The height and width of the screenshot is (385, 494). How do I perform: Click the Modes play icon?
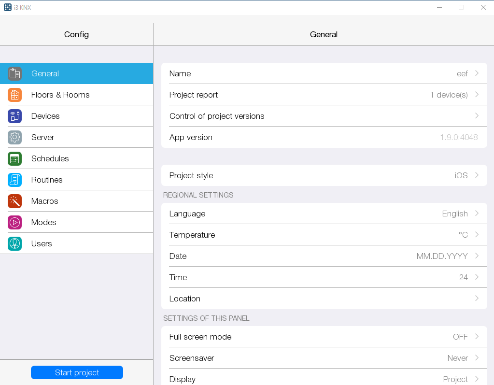click(x=14, y=222)
